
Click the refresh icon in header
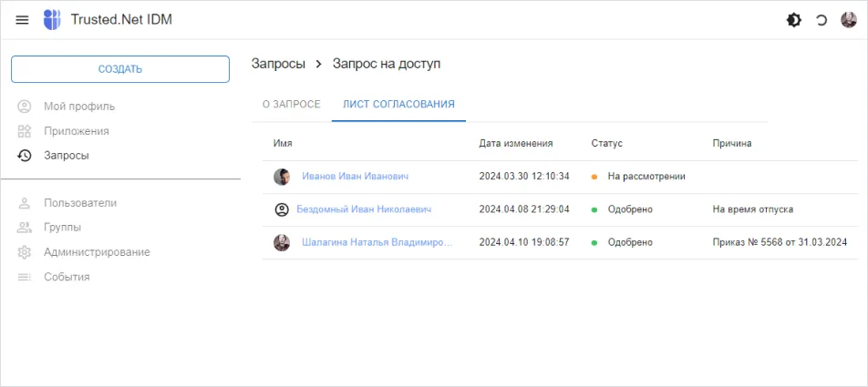pyautogui.click(x=821, y=20)
